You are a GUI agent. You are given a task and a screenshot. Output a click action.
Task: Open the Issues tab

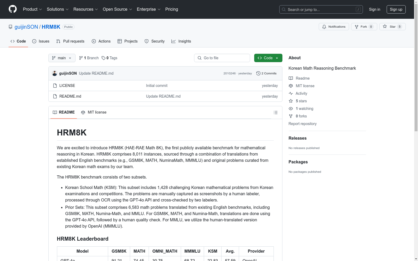coord(41,41)
